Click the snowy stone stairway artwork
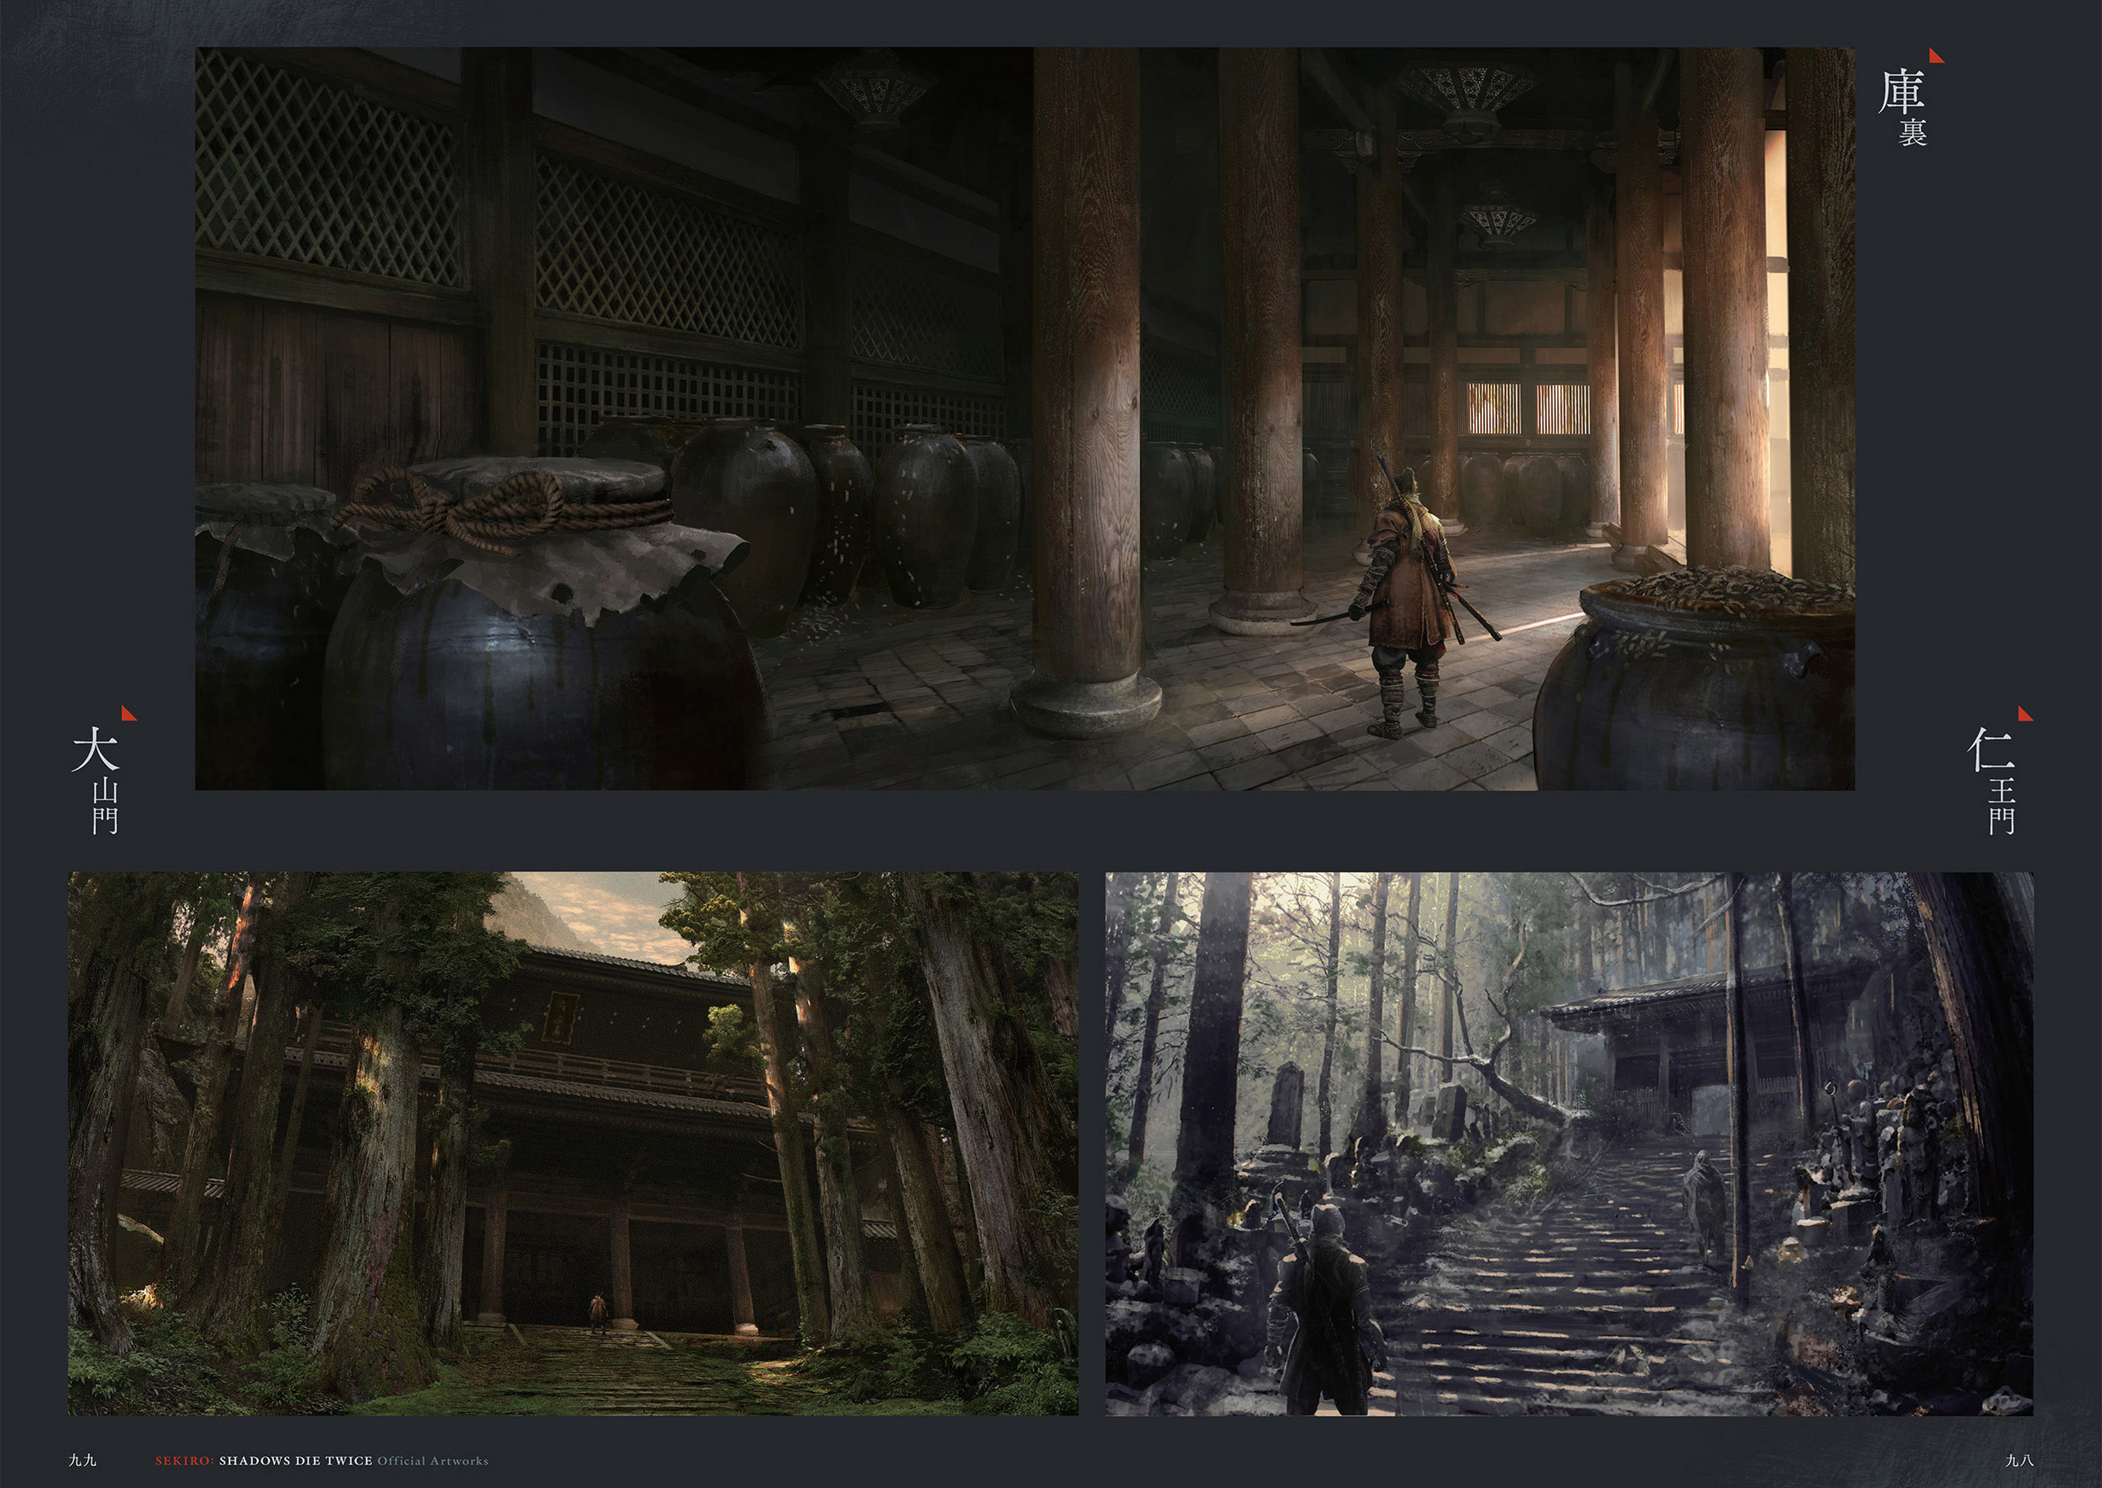 (x=1570, y=1143)
